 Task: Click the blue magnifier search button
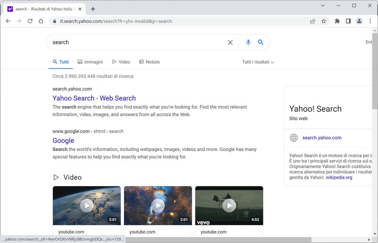[261, 42]
